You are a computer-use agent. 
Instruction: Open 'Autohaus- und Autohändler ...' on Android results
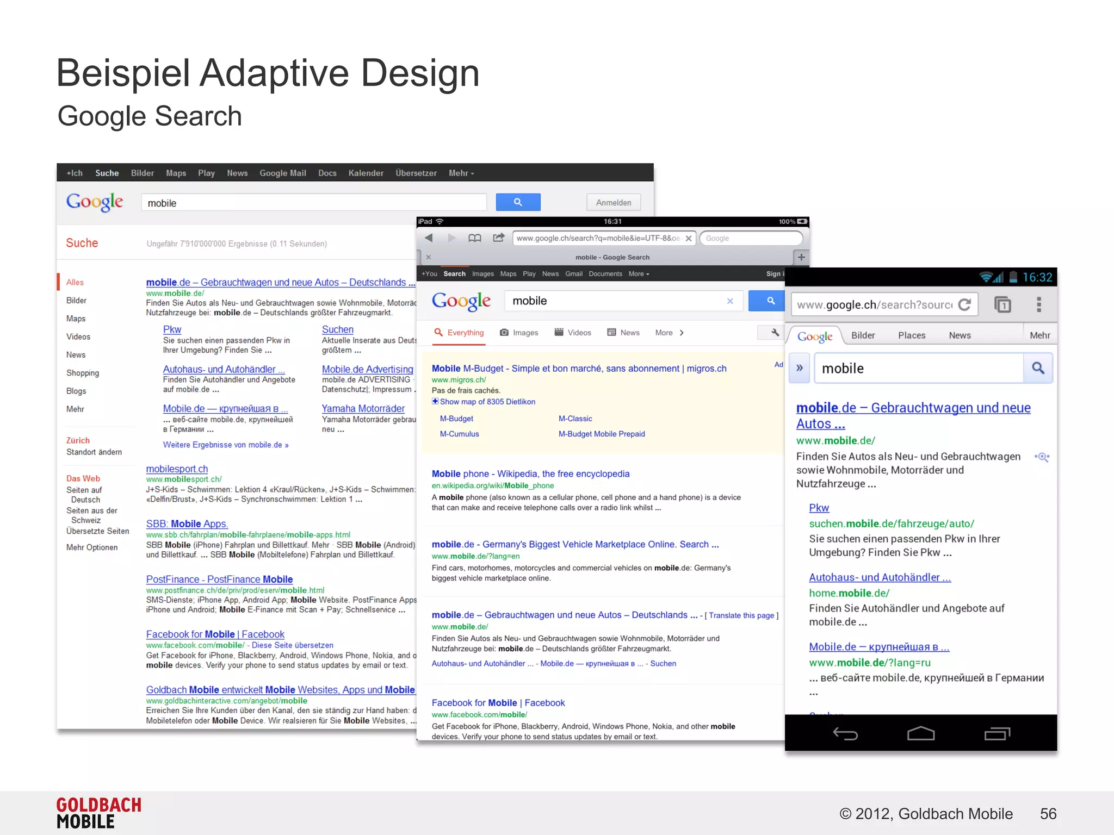pyautogui.click(x=880, y=577)
